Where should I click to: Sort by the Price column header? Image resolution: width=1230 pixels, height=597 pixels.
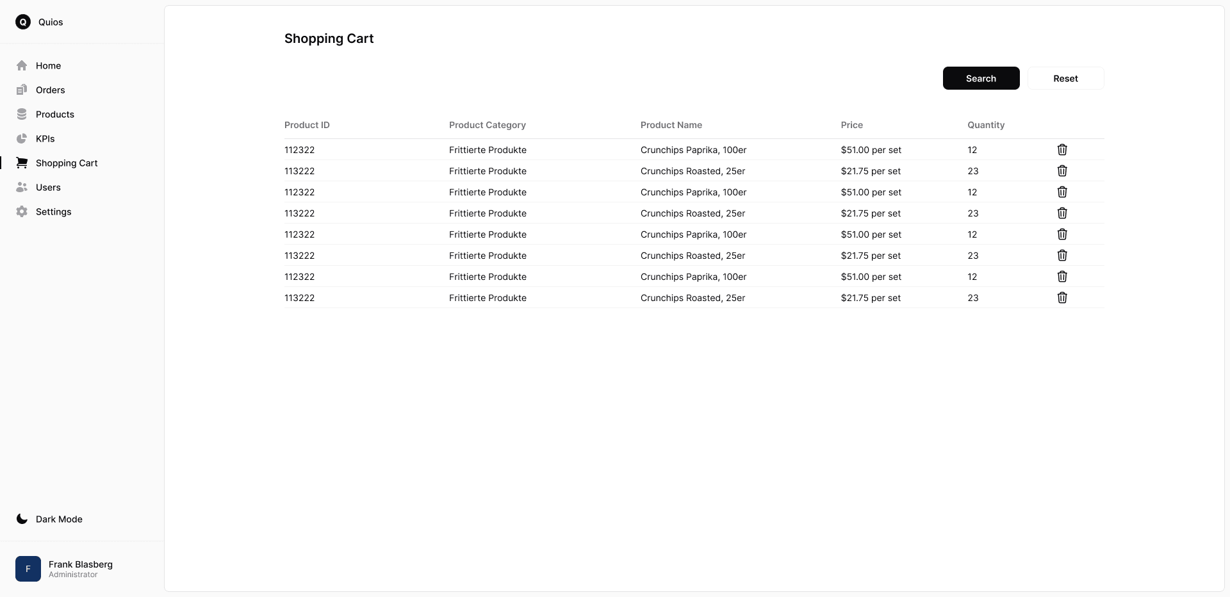point(851,125)
